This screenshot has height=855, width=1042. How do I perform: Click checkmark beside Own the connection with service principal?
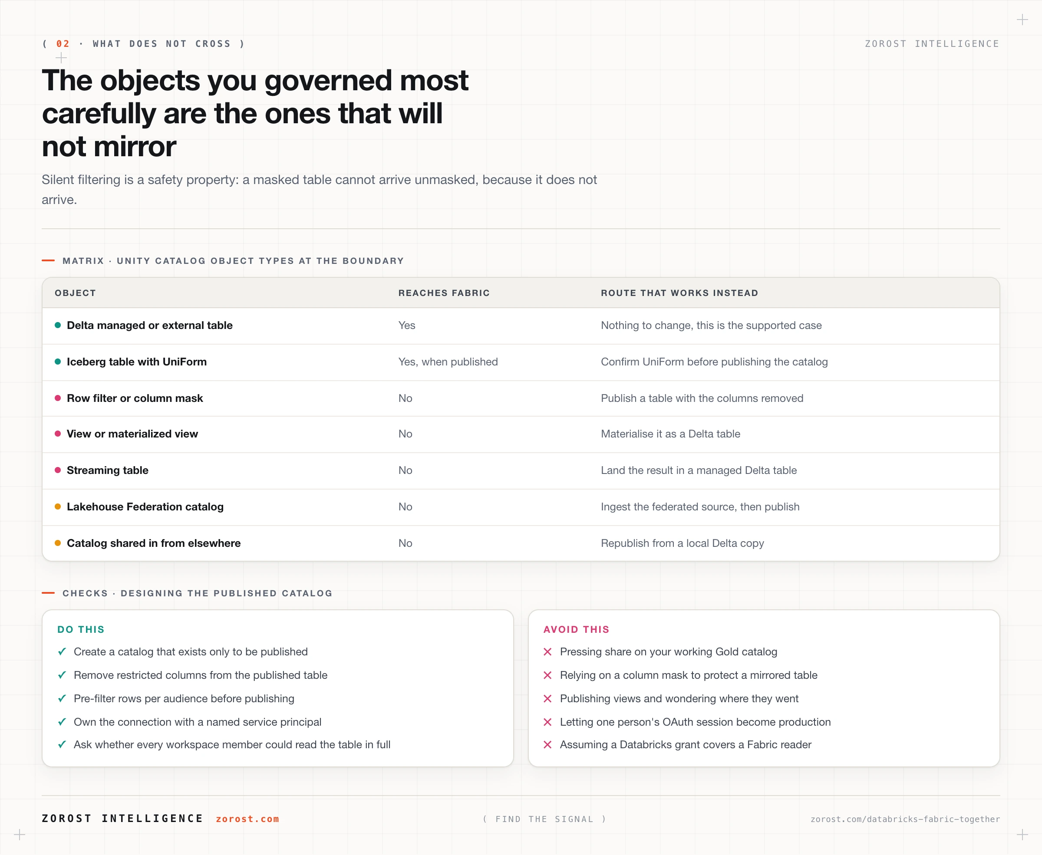pyautogui.click(x=62, y=721)
